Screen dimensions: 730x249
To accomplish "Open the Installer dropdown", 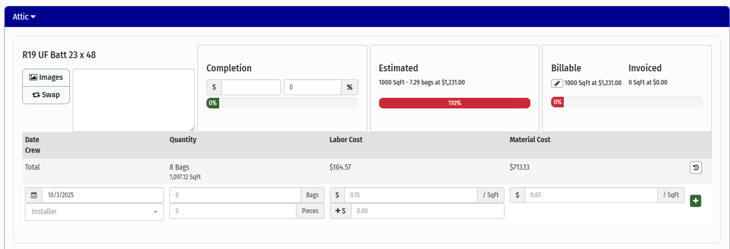I will (94, 211).
